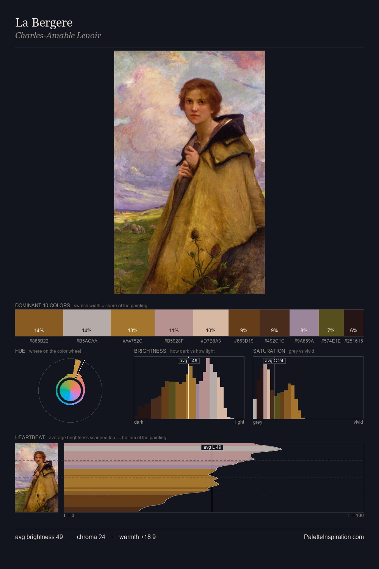Image resolution: width=379 pixels, height=569 pixels.
Task: Click the hex code #B5ACAA label
Action: pyautogui.click(x=87, y=341)
